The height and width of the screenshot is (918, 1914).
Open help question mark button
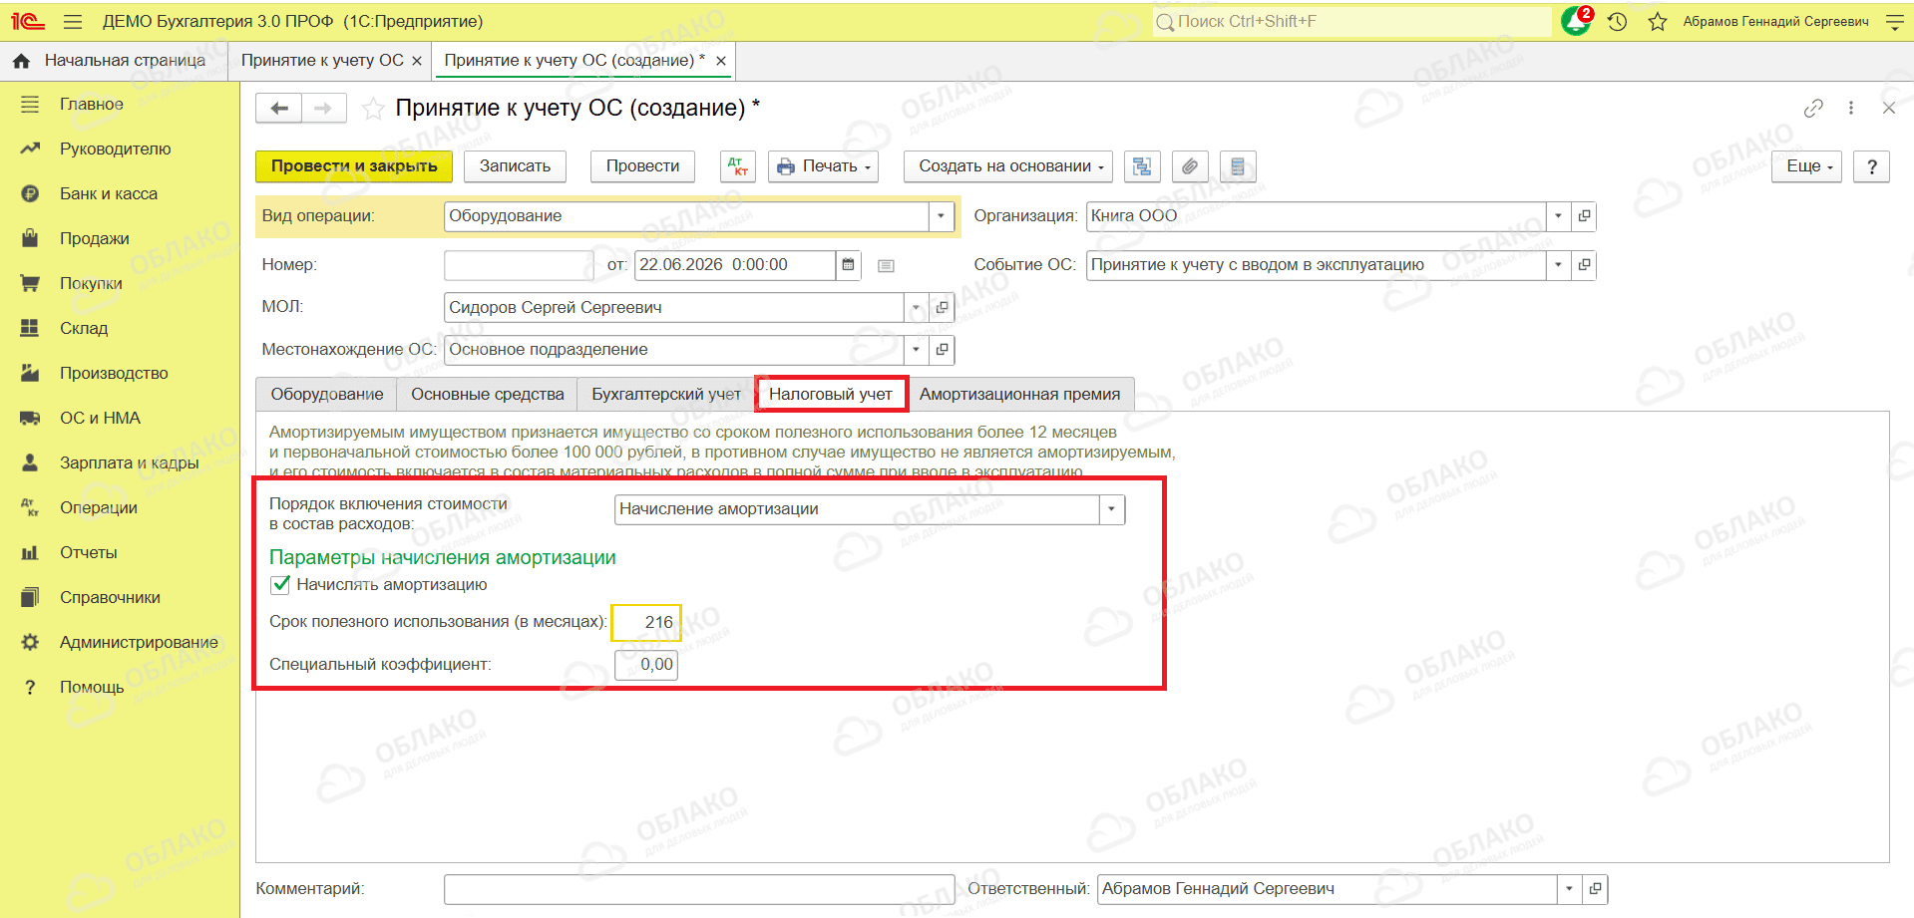click(1872, 166)
